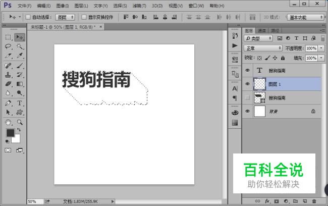Switch to the 通道 tab

[x=262, y=31]
